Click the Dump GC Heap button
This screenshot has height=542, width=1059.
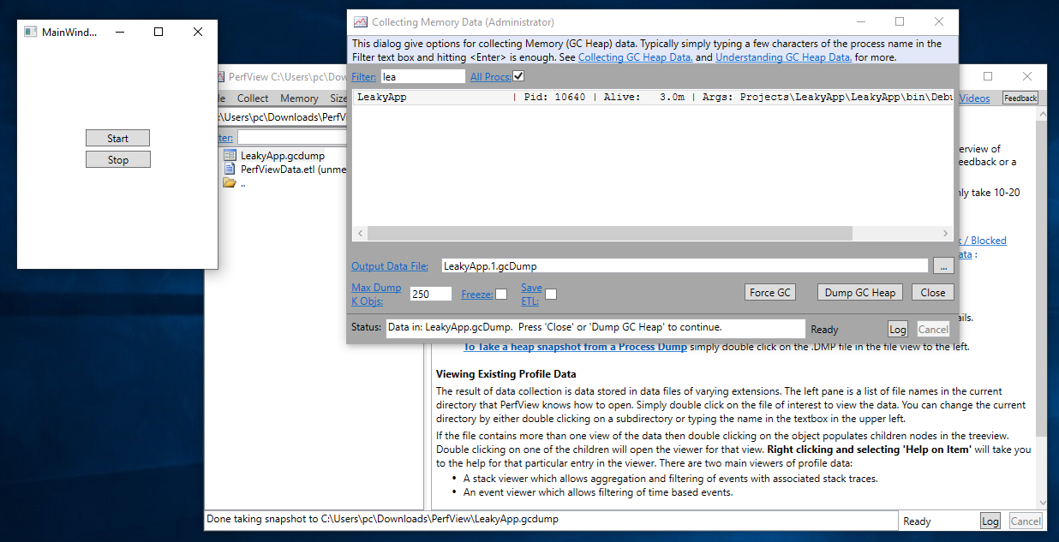coord(860,292)
